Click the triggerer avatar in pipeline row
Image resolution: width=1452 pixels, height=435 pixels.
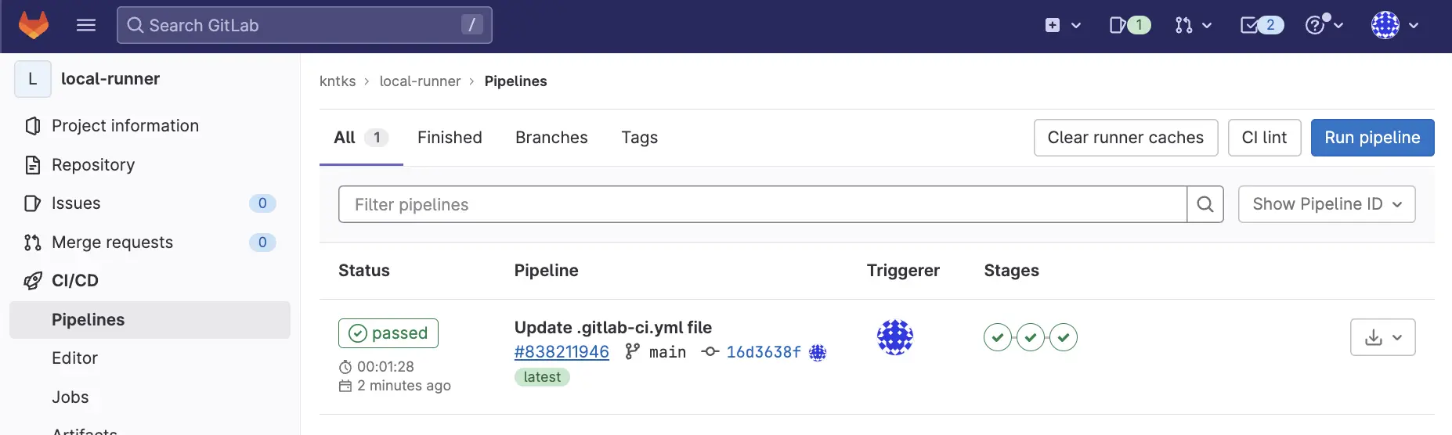click(895, 337)
